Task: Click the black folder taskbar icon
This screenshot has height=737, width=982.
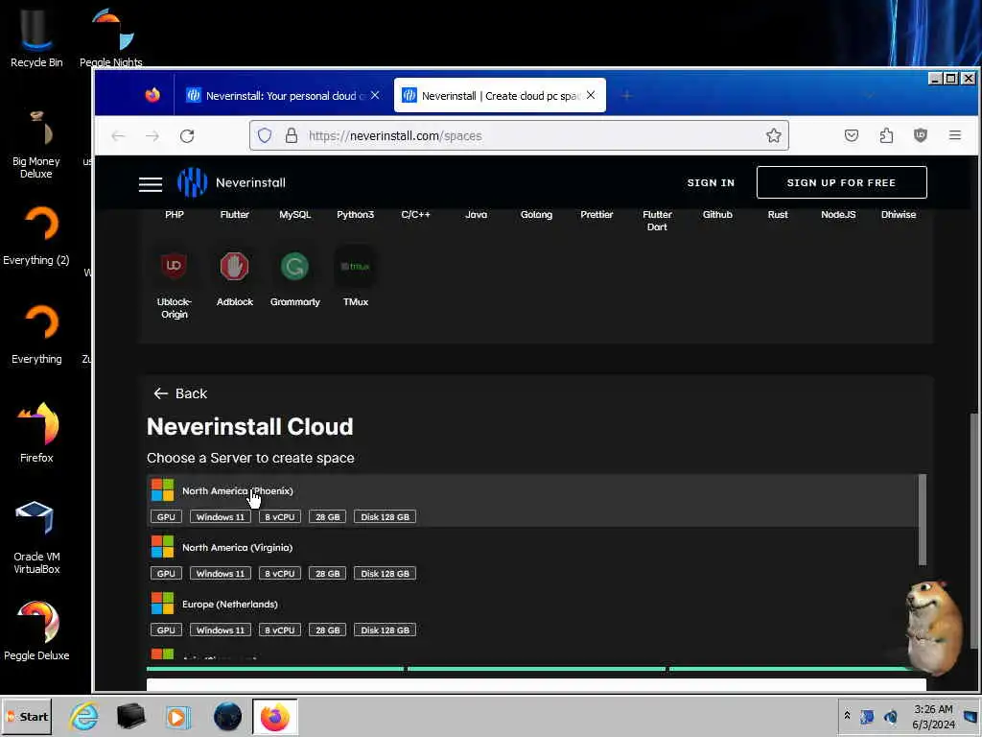Action: coord(130,716)
